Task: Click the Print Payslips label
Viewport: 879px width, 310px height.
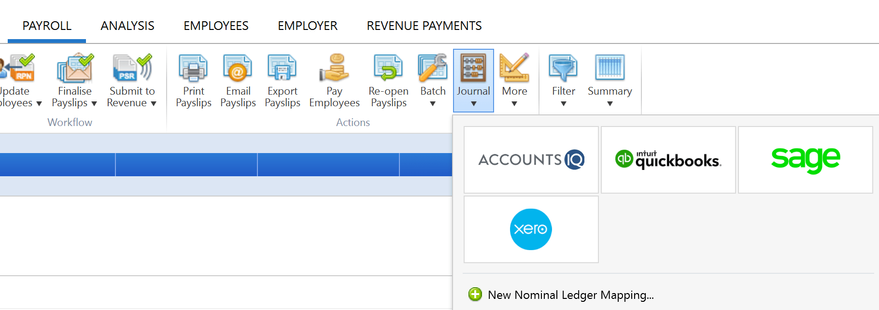Action: pos(194,97)
